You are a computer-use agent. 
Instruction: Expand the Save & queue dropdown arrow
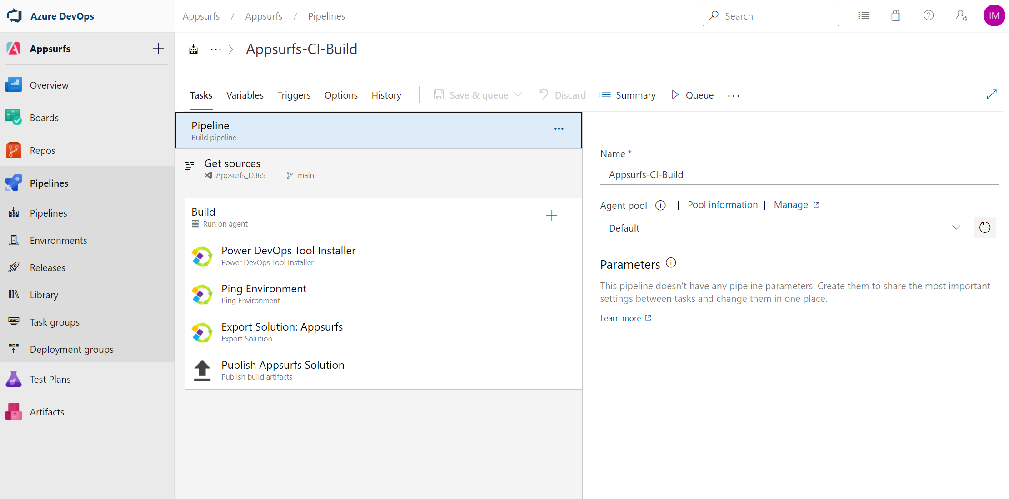[x=519, y=95]
